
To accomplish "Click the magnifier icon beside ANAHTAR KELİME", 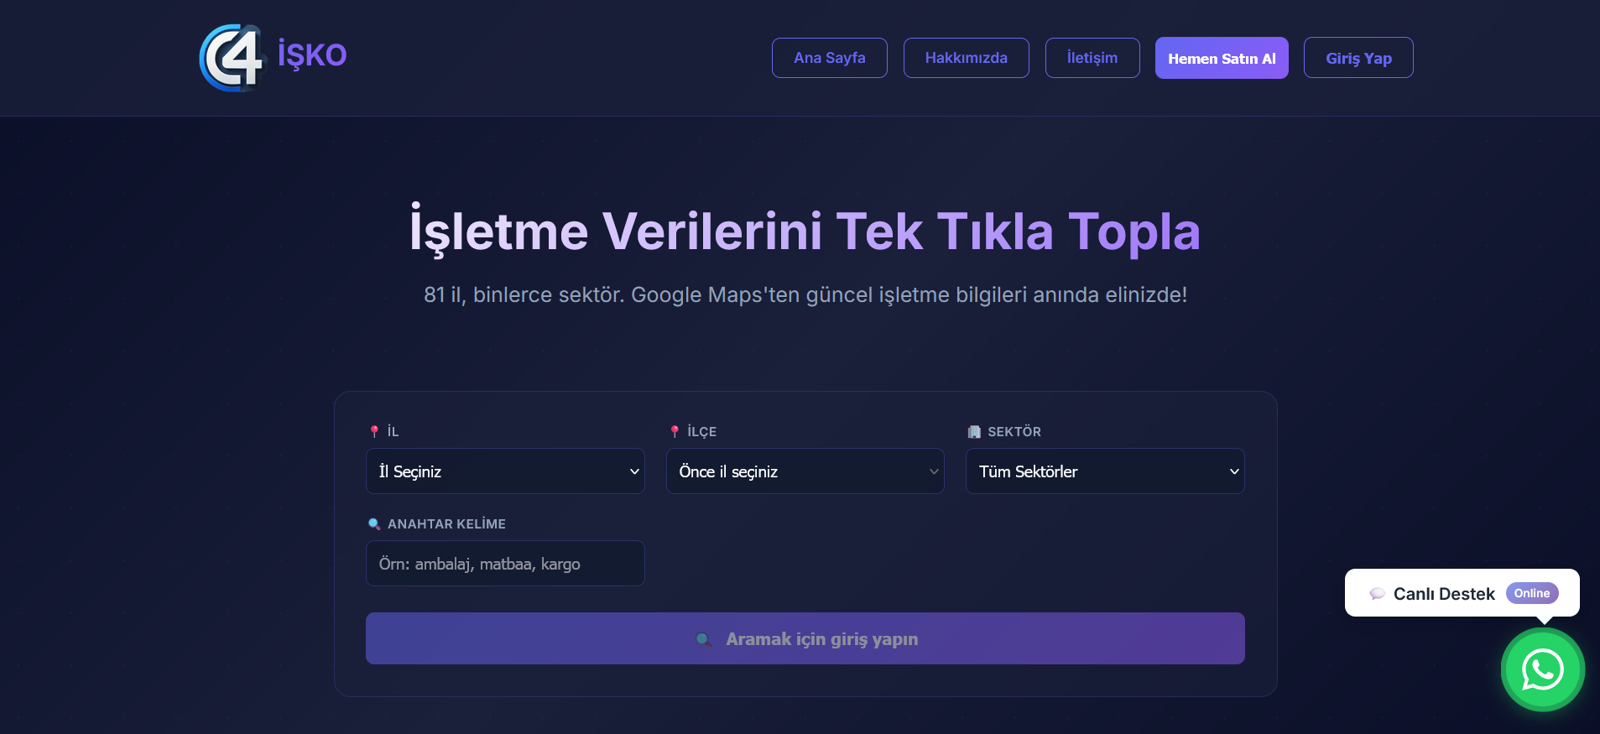I will pyautogui.click(x=374, y=523).
